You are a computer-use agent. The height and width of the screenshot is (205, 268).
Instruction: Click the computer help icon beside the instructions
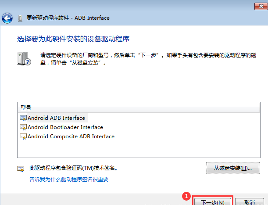point(24,58)
